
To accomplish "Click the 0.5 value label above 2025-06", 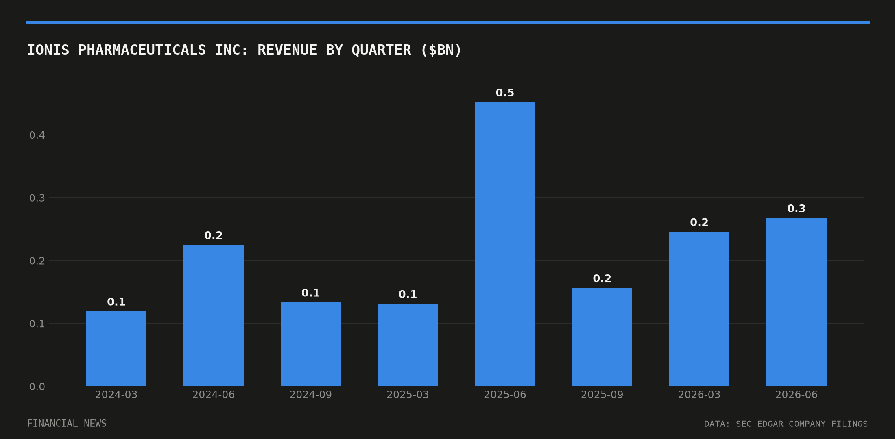I will coord(505,93).
